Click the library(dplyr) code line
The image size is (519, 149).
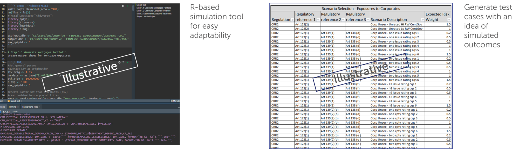click(17, 19)
